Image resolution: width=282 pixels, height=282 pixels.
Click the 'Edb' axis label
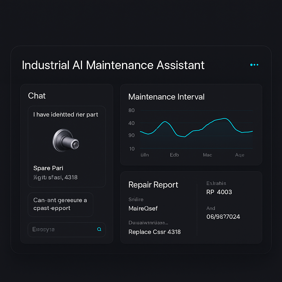[x=174, y=155]
